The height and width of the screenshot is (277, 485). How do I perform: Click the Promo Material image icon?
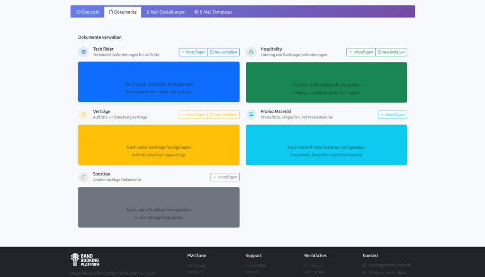pyautogui.click(x=251, y=115)
